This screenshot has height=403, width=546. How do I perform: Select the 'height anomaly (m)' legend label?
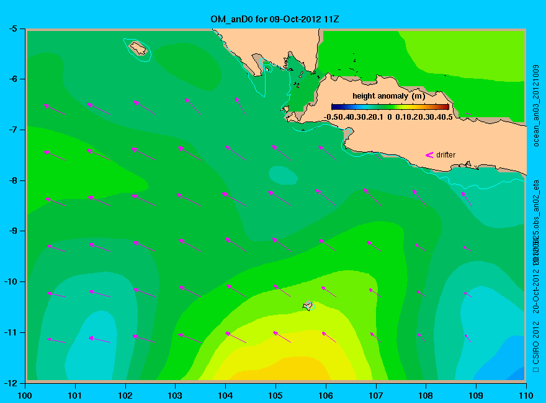[388, 96]
